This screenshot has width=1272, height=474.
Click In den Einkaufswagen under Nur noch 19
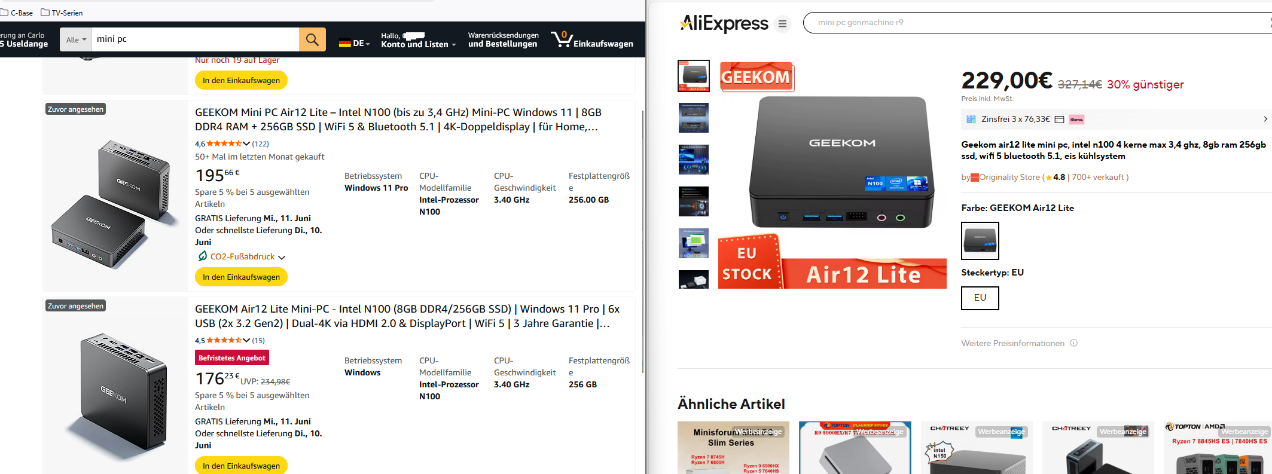click(x=241, y=80)
